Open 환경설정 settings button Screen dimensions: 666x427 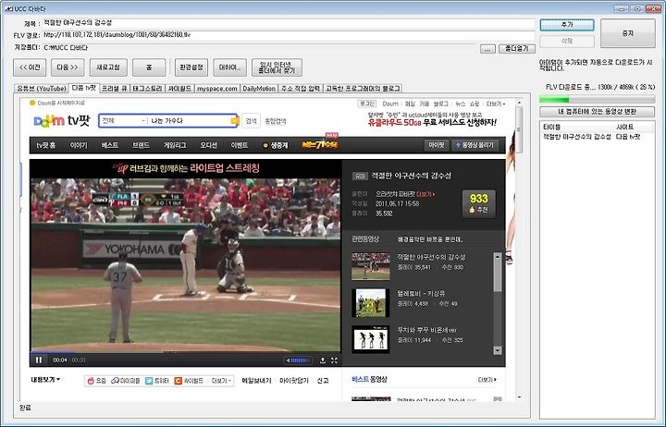(191, 67)
